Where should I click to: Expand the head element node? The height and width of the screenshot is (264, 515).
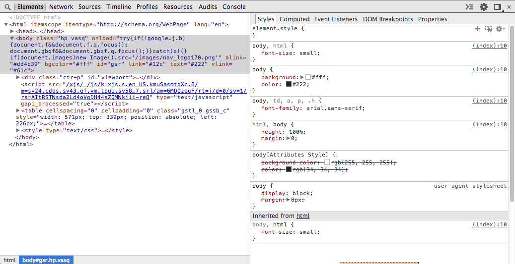(12, 31)
